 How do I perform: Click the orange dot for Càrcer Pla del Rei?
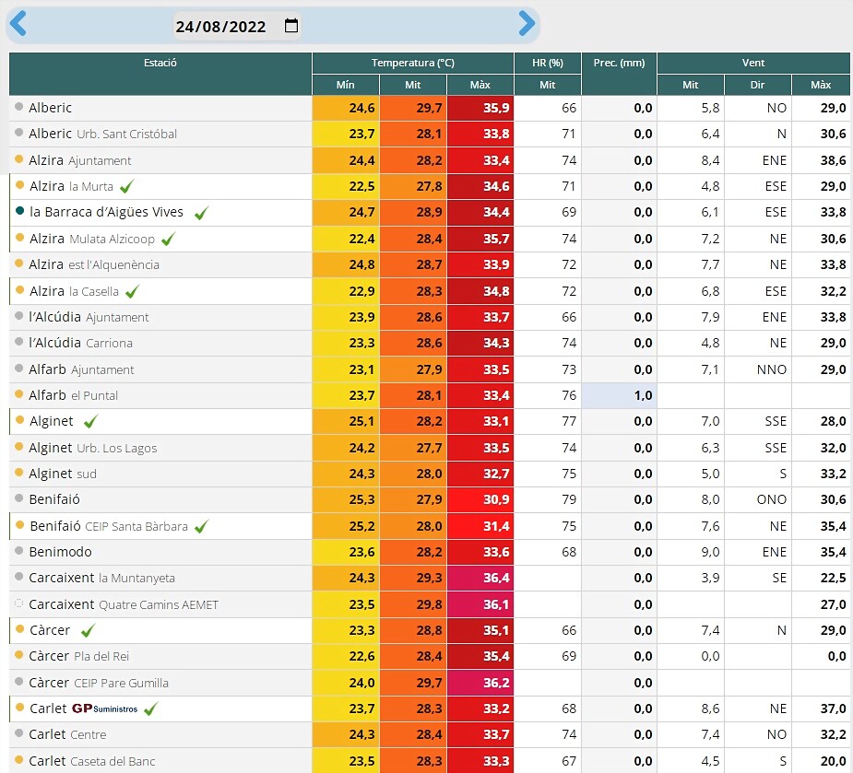(19, 654)
